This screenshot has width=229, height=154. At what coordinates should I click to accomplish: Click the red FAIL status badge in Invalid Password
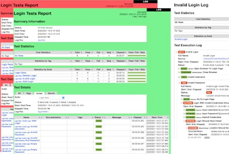coord(209,93)
